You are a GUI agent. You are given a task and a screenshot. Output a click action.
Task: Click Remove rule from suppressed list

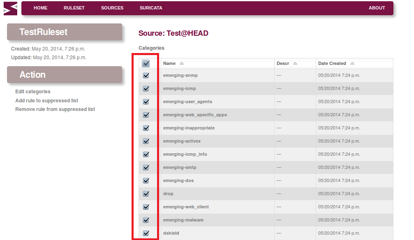click(x=55, y=109)
